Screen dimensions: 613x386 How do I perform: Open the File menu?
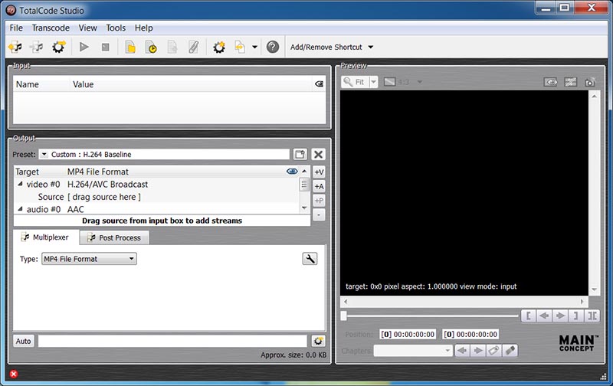(x=16, y=28)
